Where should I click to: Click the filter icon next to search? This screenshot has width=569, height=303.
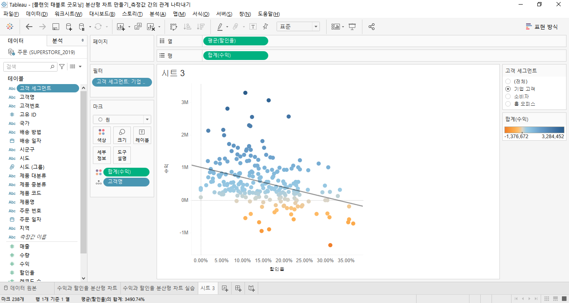(62, 67)
